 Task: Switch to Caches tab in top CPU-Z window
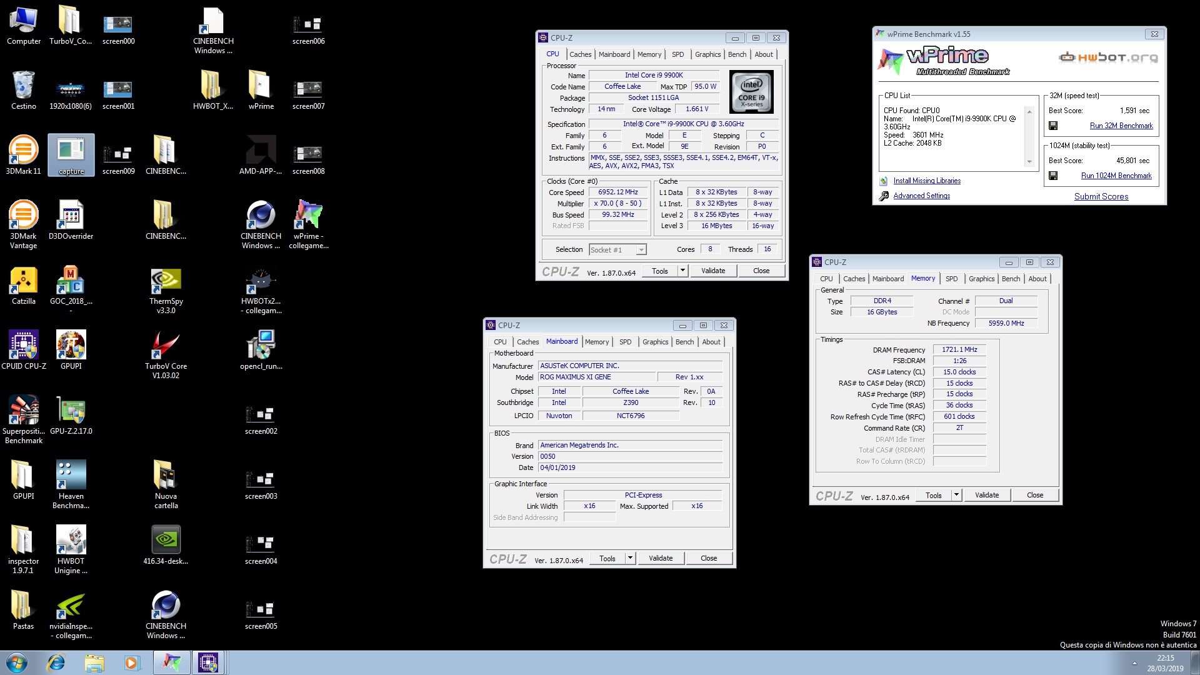[x=580, y=54]
